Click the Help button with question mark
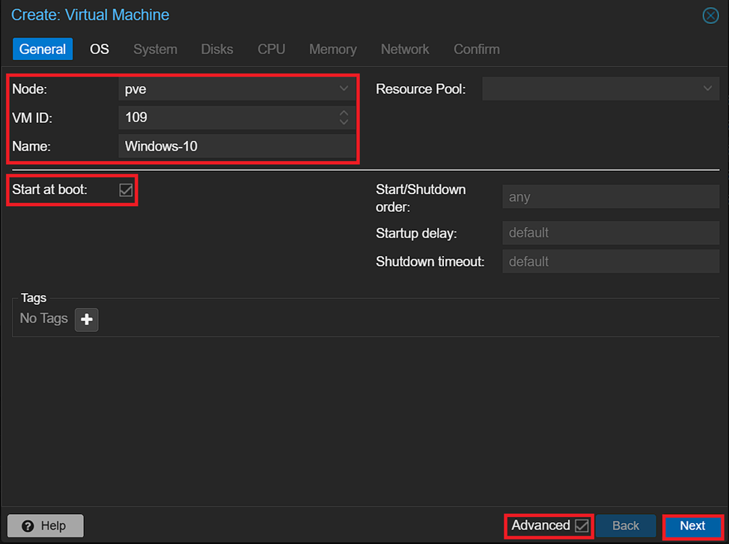 click(x=46, y=526)
